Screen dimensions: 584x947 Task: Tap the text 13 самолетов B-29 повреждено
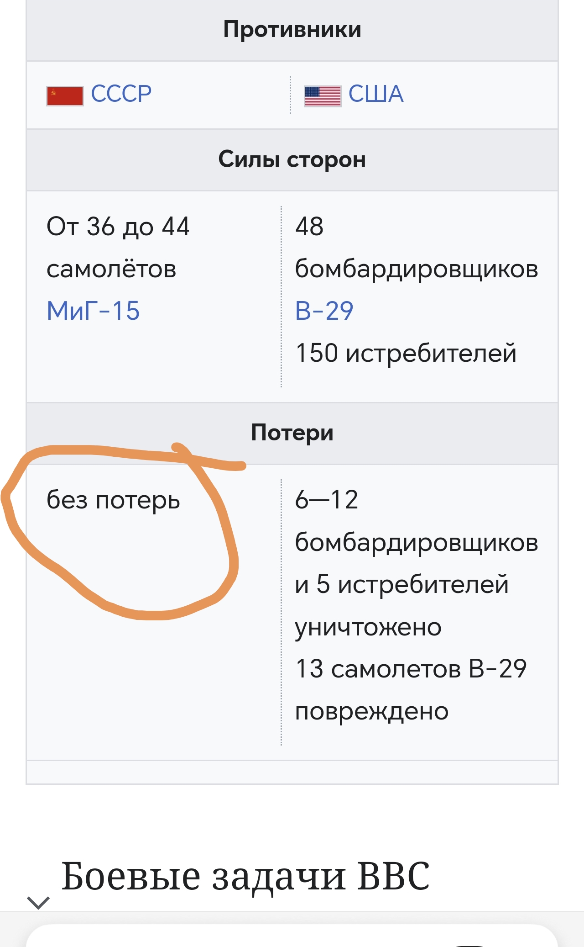click(411, 690)
